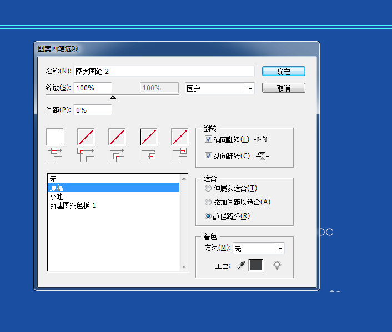392x332 pixels.
Task: Click the pattern list scroll-up arrow
Action: [184, 179]
